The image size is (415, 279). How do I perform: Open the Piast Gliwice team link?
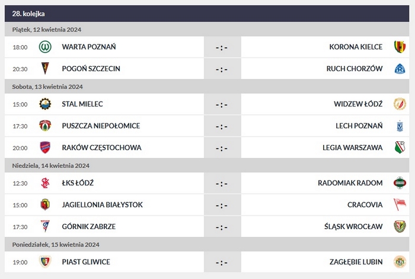point(86,261)
